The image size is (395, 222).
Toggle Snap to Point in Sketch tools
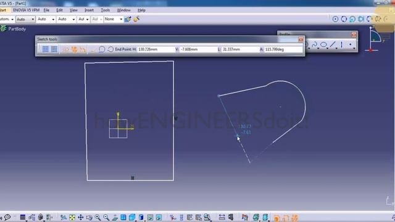point(54,49)
